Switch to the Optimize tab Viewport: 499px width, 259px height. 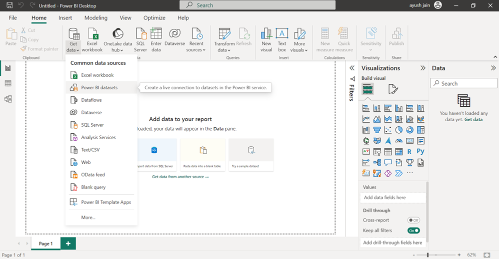154,18
